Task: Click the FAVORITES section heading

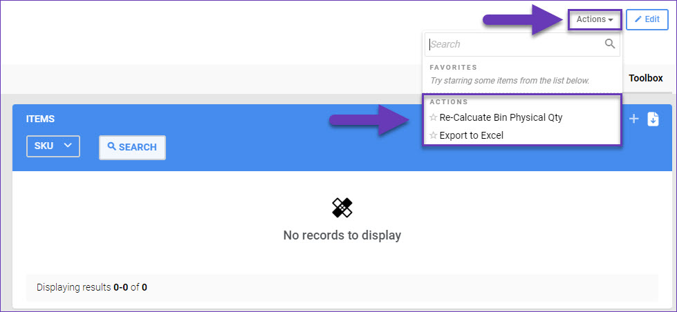Action: pyautogui.click(x=453, y=68)
